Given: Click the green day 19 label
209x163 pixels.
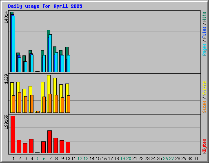Looking at the screenshot, I should pyautogui.click(x=122, y=159).
